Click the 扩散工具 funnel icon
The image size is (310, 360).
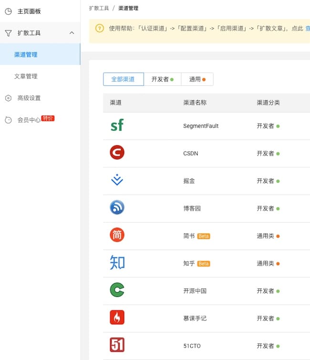pos(8,33)
